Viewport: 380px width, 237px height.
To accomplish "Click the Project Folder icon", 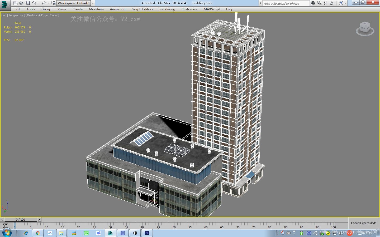I will coord(53,3).
